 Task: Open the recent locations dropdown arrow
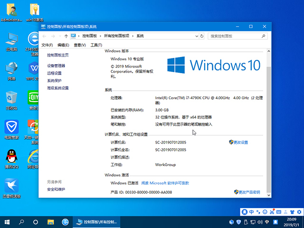(59, 36)
